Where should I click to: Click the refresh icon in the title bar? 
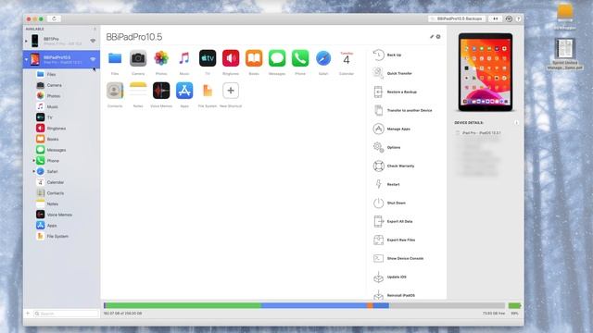point(54,18)
